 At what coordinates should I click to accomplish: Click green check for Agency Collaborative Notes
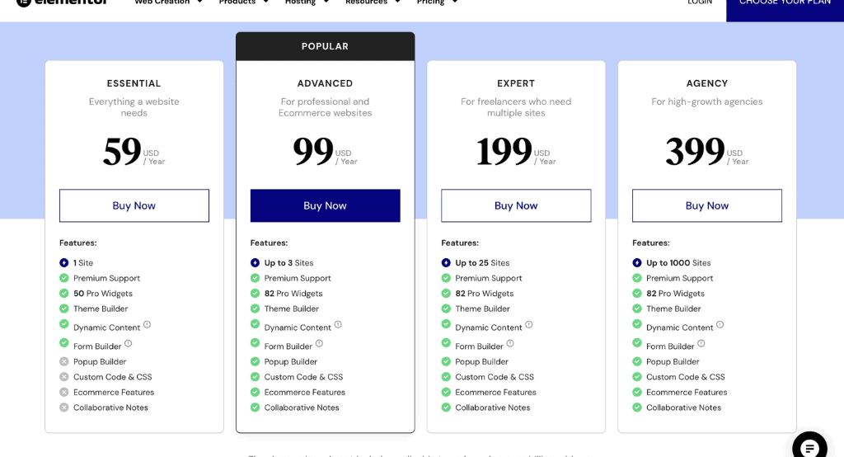click(637, 408)
